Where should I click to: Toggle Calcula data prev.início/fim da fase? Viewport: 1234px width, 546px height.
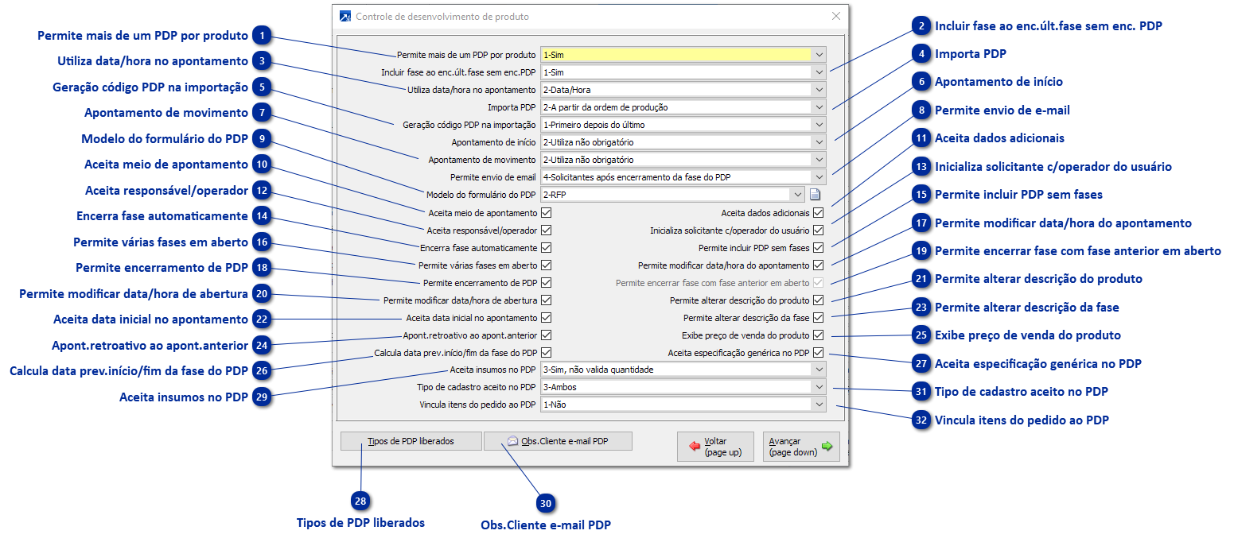tap(546, 353)
